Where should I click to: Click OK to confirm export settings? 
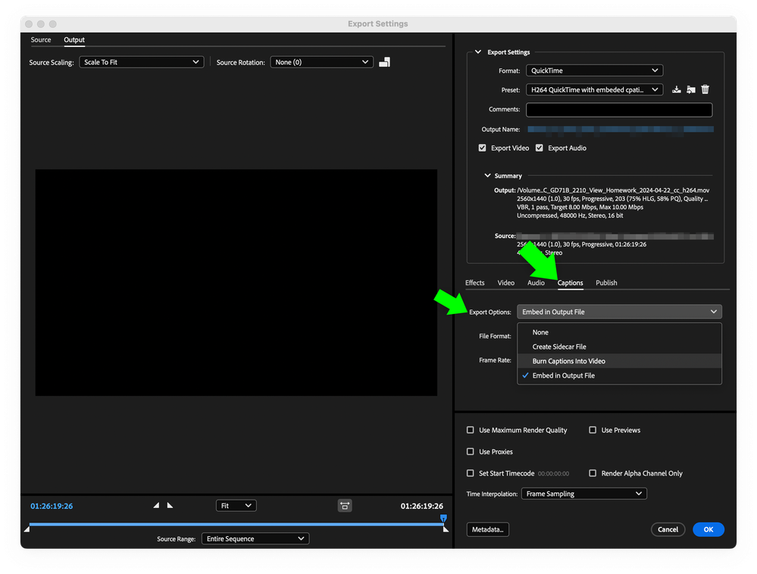tap(708, 529)
